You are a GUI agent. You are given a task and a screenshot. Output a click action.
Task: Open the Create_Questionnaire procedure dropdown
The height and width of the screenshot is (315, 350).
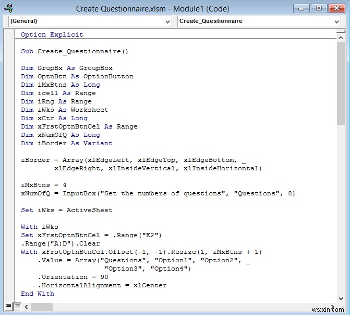pyautogui.click(x=259, y=21)
